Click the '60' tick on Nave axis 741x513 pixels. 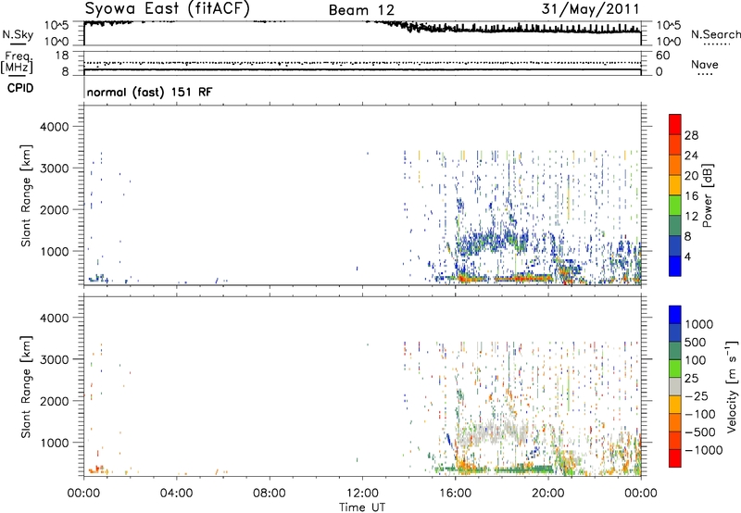pos(663,56)
